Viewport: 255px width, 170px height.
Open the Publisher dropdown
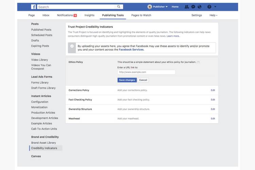pyautogui.click(x=160, y=7)
